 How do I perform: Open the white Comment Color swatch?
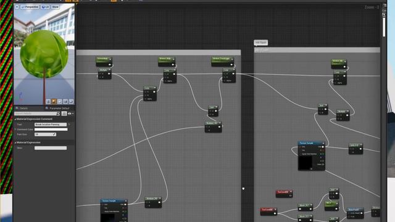point(51,129)
